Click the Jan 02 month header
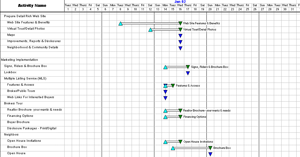Screen dimensions: 300x157 point(180,2)
